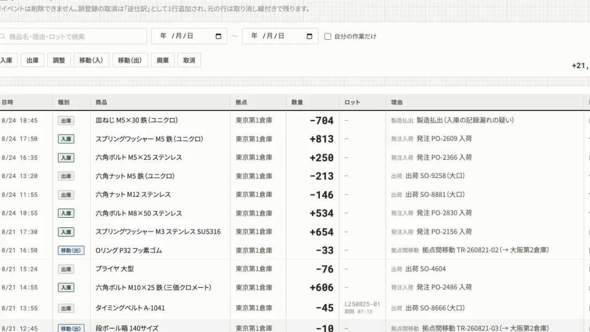This screenshot has height=332, width=590.
Task: Click quantity -146 cell
Action: click(322, 195)
